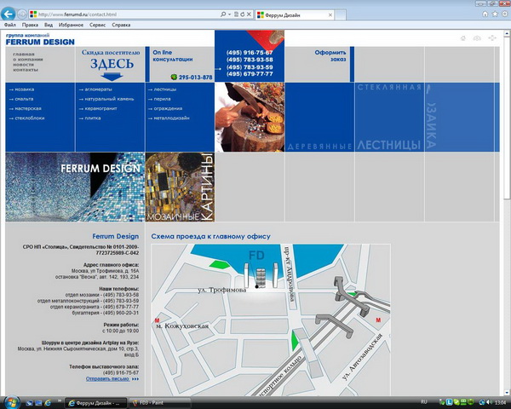This screenshot has height=409, width=511.
Task: Click the FERRUM DESIGN site logo
Action: [40, 40]
